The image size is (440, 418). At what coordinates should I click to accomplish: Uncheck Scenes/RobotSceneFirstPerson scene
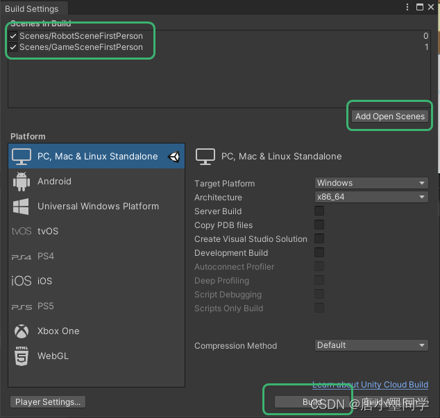point(13,36)
